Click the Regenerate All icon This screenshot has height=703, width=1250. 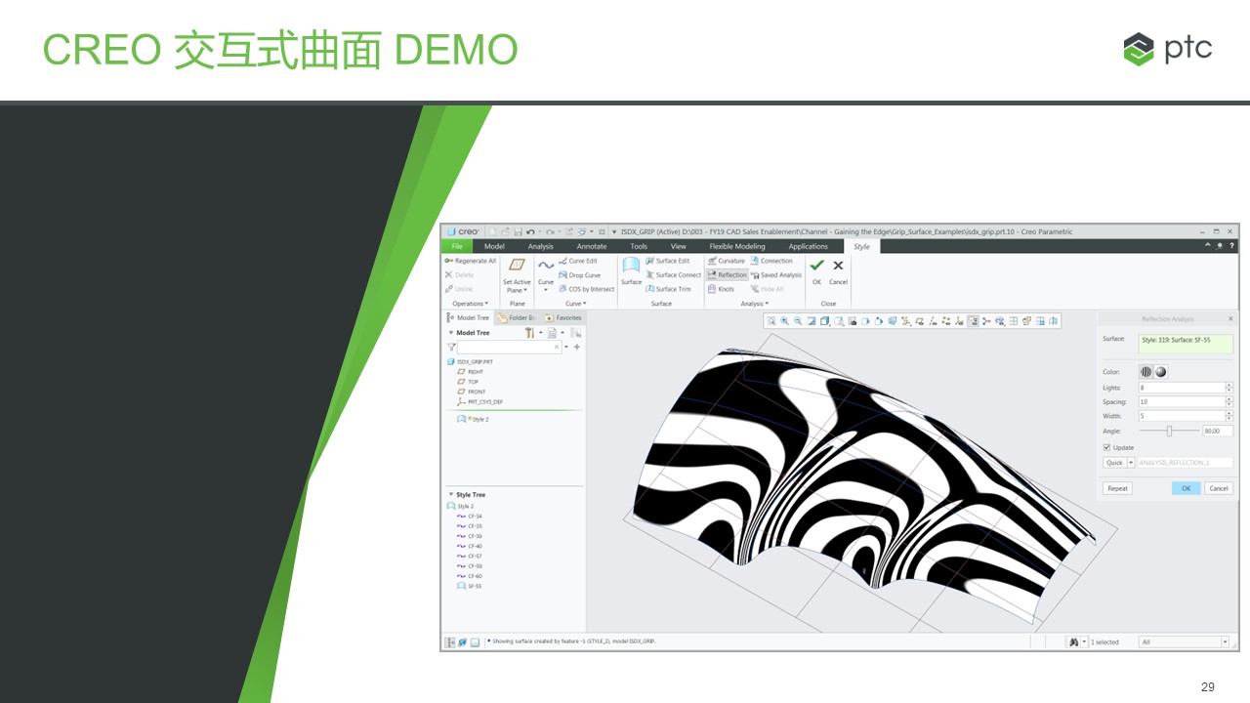pyautogui.click(x=448, y=261)
